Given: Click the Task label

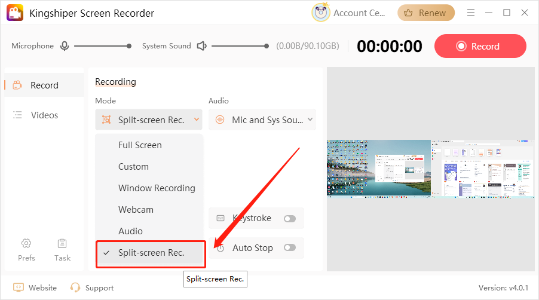Looking at the screenshot, I should tap(62, 258).
